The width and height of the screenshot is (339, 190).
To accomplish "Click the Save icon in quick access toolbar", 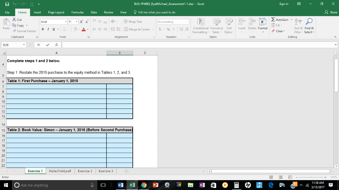I will click(7, 4).
